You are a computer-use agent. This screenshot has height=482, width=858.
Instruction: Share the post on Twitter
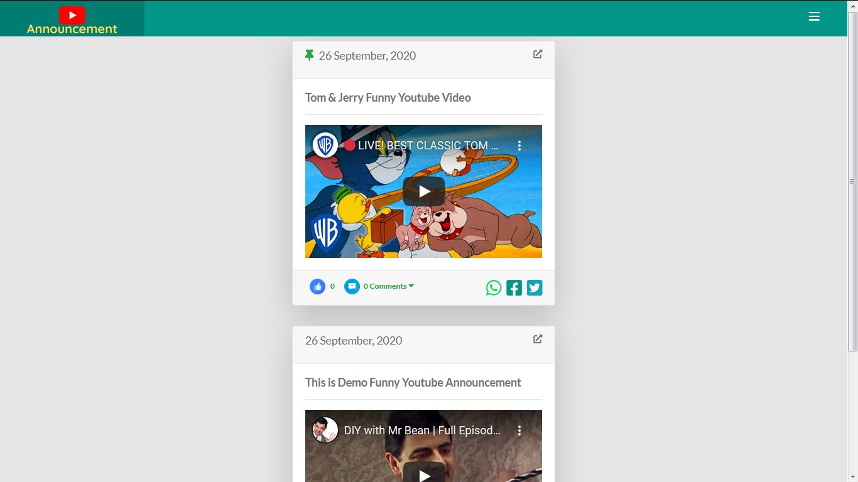534,287
